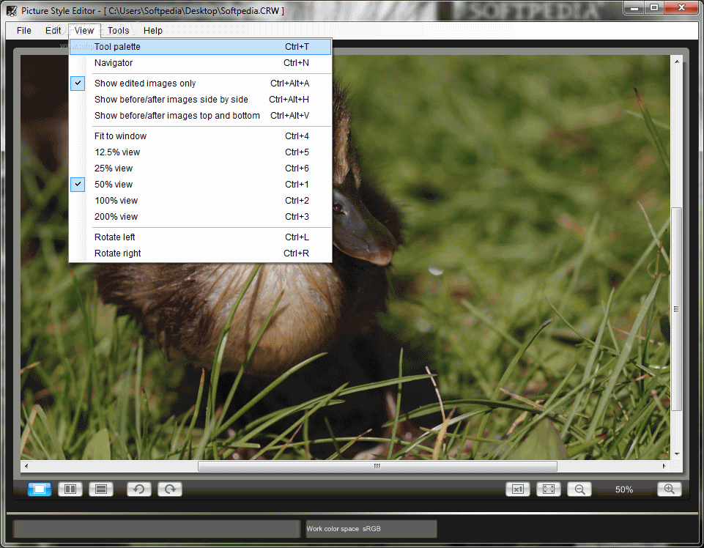704x548 pixels.
Task: Open the File menu
Action: 23,31
